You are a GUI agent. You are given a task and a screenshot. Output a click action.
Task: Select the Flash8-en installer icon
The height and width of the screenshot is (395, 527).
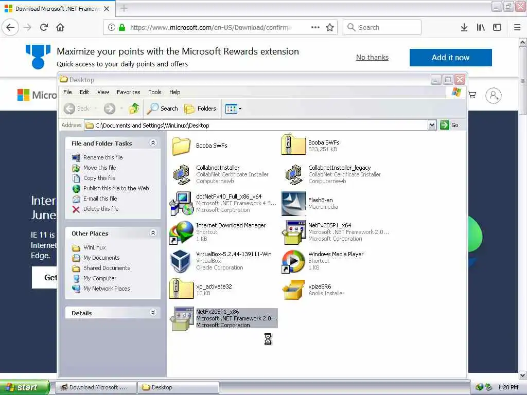click(x=293, y=203)
